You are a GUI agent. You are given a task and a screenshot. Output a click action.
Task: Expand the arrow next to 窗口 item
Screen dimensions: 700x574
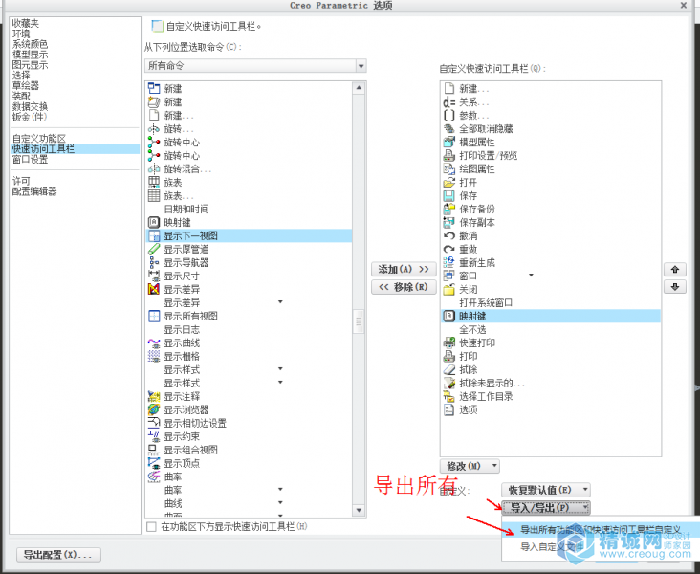pos(531,276)
